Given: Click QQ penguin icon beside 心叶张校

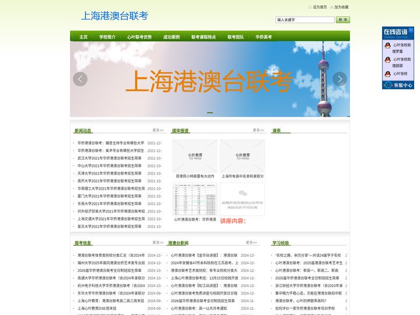Looking at the screenshot, I should point(387,73).
